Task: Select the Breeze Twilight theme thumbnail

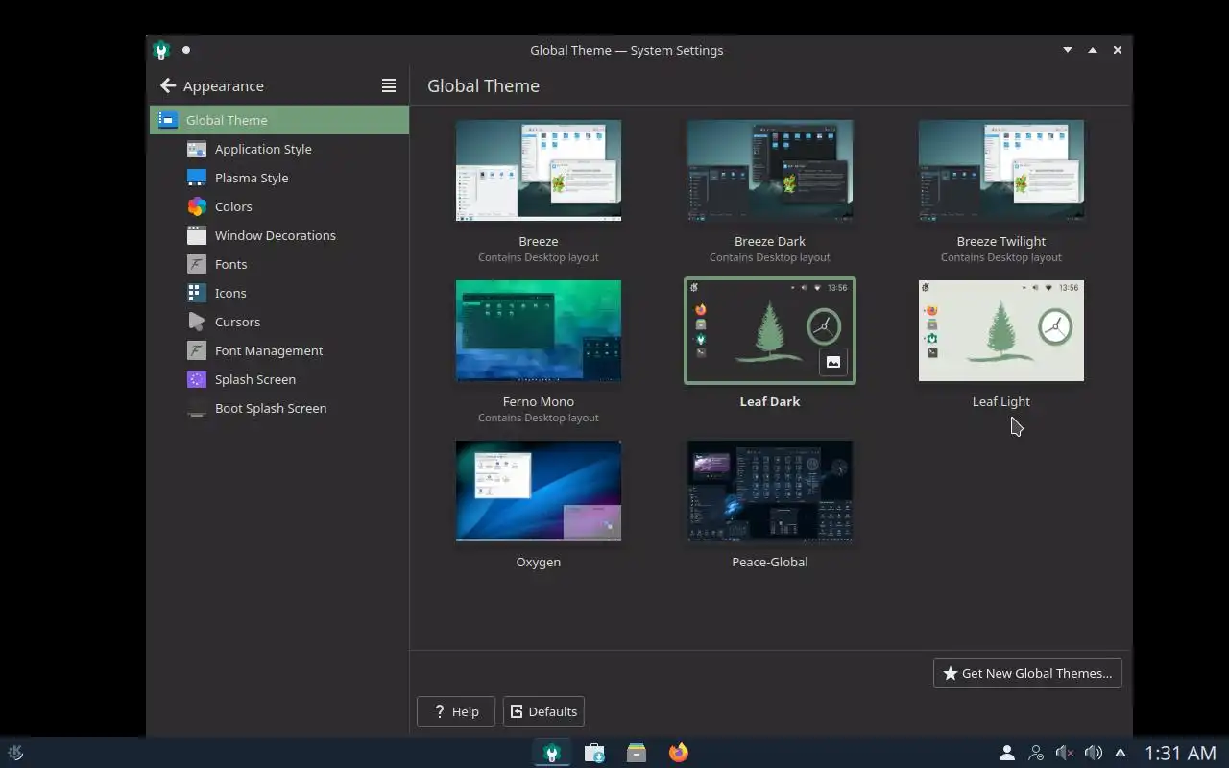Action: coord(1001,171)
